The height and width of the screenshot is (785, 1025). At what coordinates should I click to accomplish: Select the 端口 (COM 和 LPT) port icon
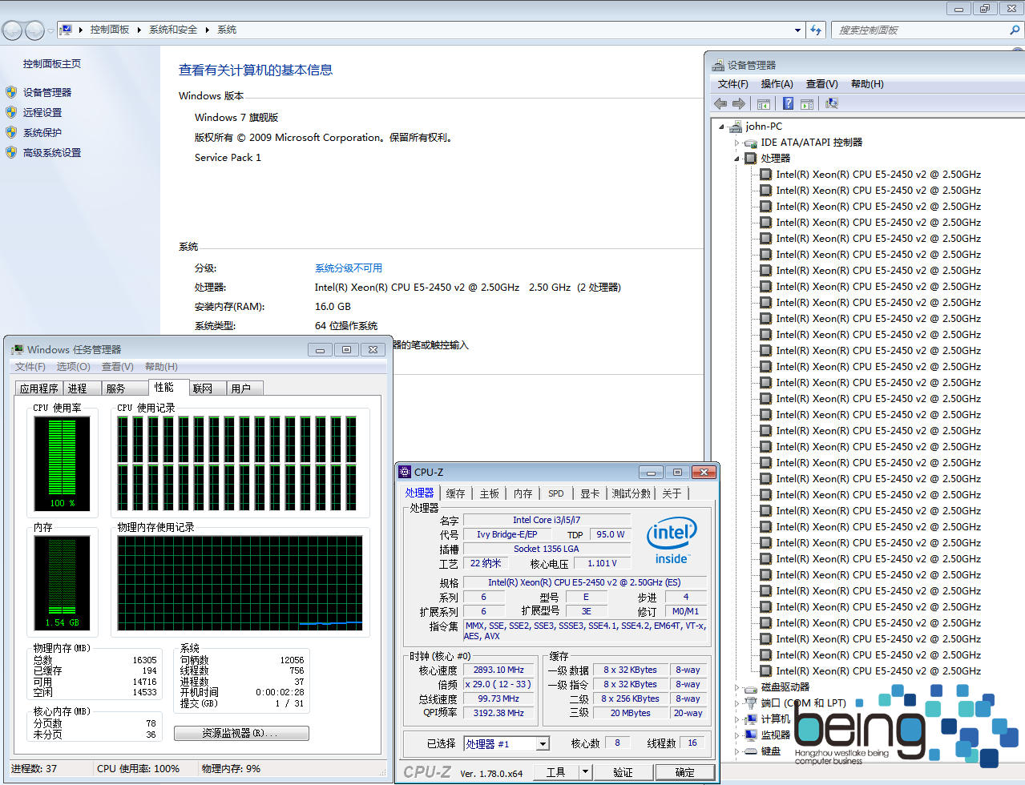751,703
